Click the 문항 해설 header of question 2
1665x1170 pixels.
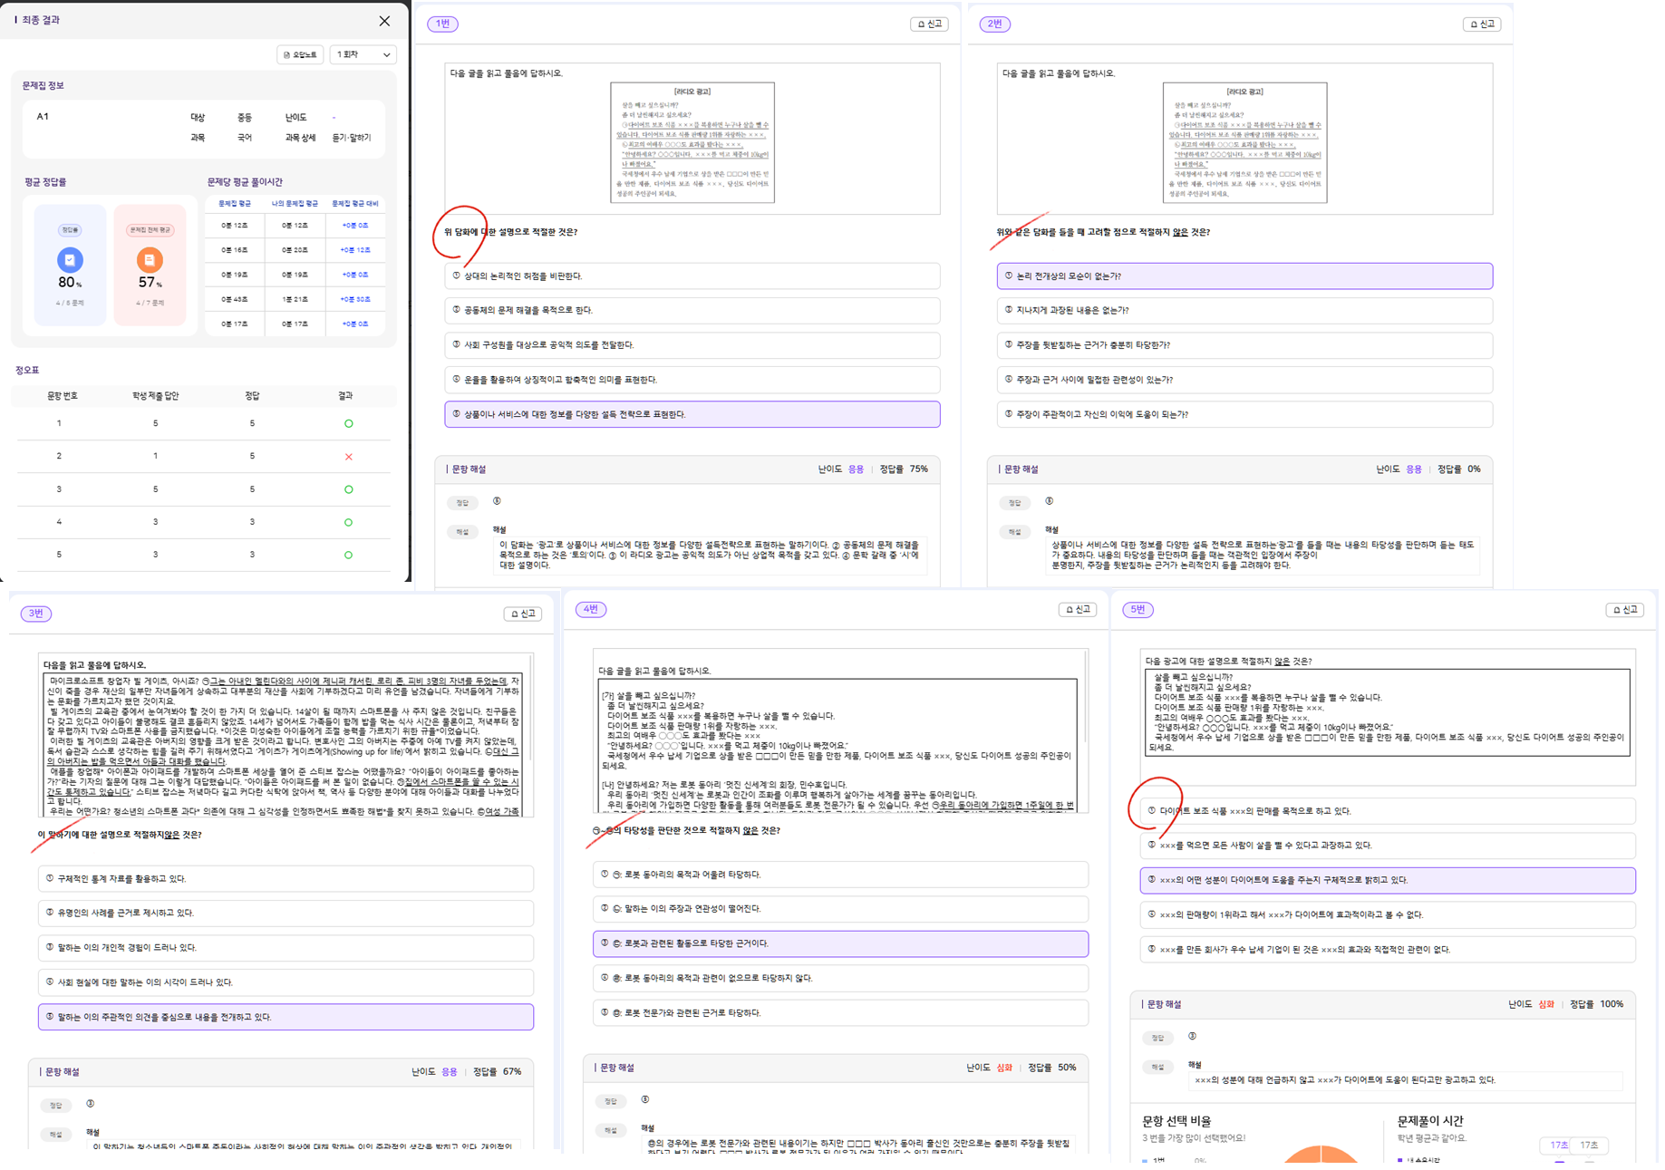coord(1020,469)
